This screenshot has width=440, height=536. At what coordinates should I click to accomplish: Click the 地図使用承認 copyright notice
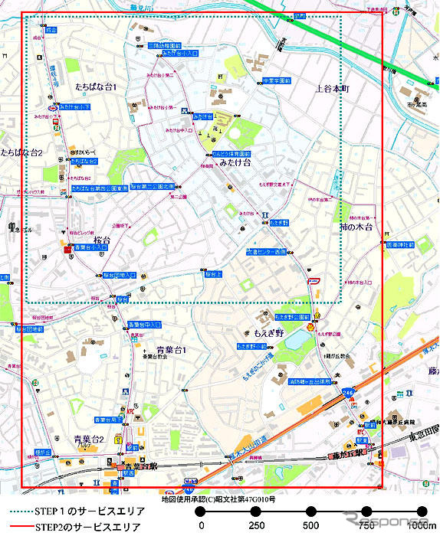[x=218, y=499]
